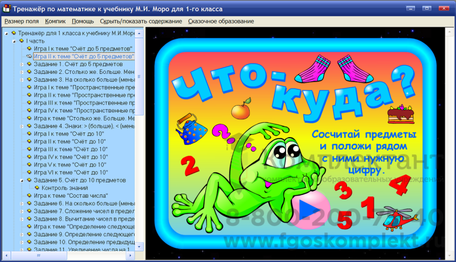This screenshot has width=456, height=262.
Task: Click the red digit 5 in the game
Action: click(345, 220)
